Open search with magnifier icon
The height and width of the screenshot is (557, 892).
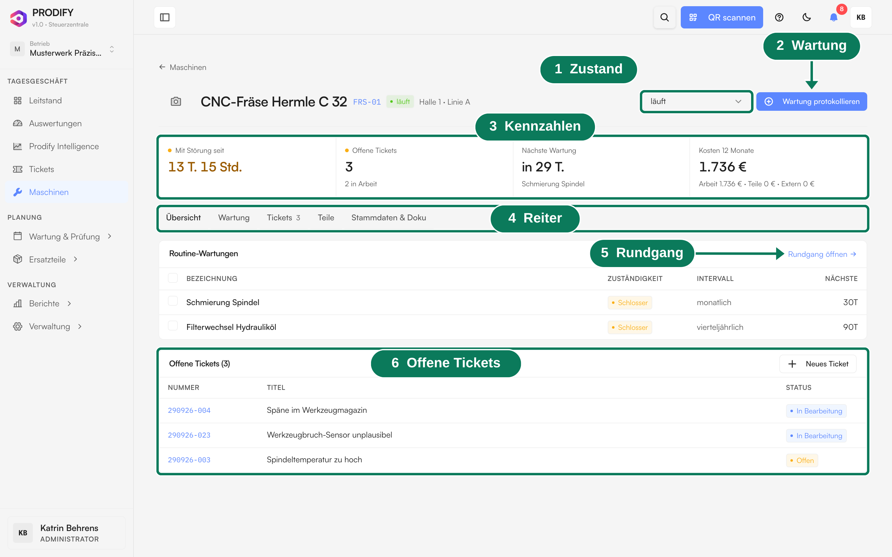pyautogui.click(x=664, y=17)
